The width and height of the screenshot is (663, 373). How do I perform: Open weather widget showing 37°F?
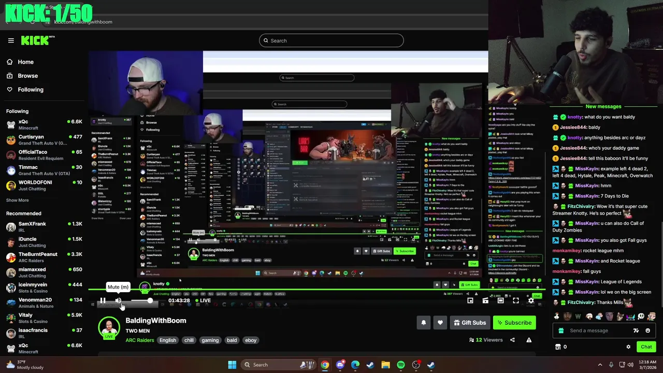[x=25, y=365]
